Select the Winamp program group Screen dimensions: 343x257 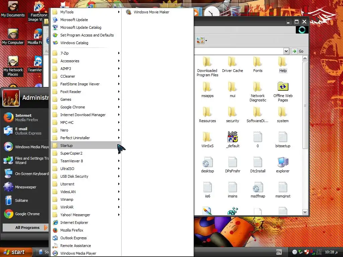86,199
